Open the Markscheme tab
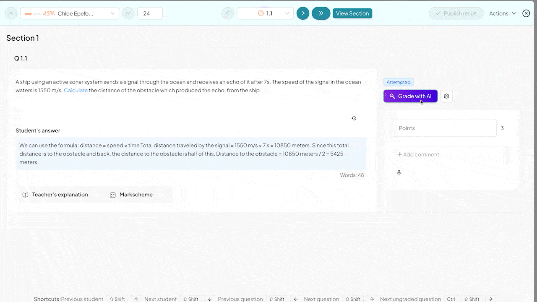 click(x=132, y=195)
